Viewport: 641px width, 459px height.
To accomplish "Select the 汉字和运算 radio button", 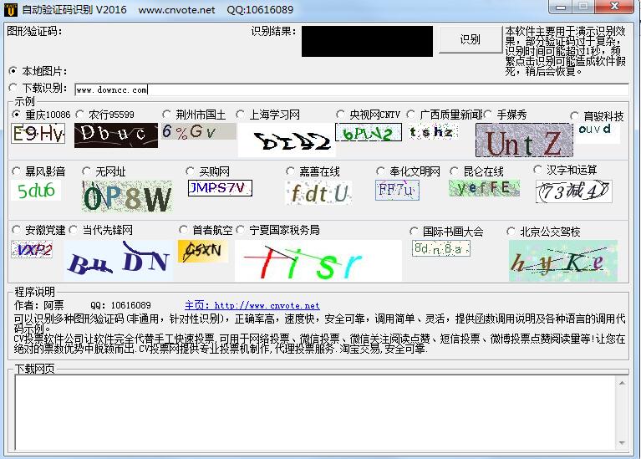I will 537,170.
